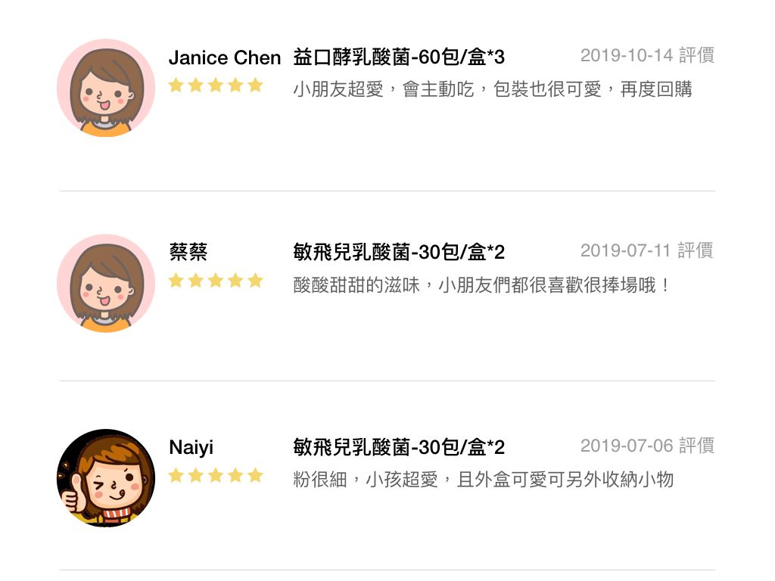Screen dimensions: 775x581
Task: Click the first star under 蔡蔡
Action: tap(176, 281)
